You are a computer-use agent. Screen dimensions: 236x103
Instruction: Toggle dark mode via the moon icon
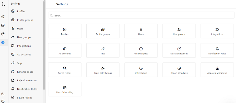coord(3,94)
